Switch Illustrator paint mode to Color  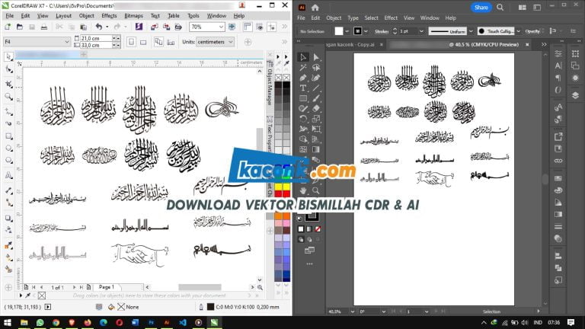pyautogui.click(x=301, y=229)
